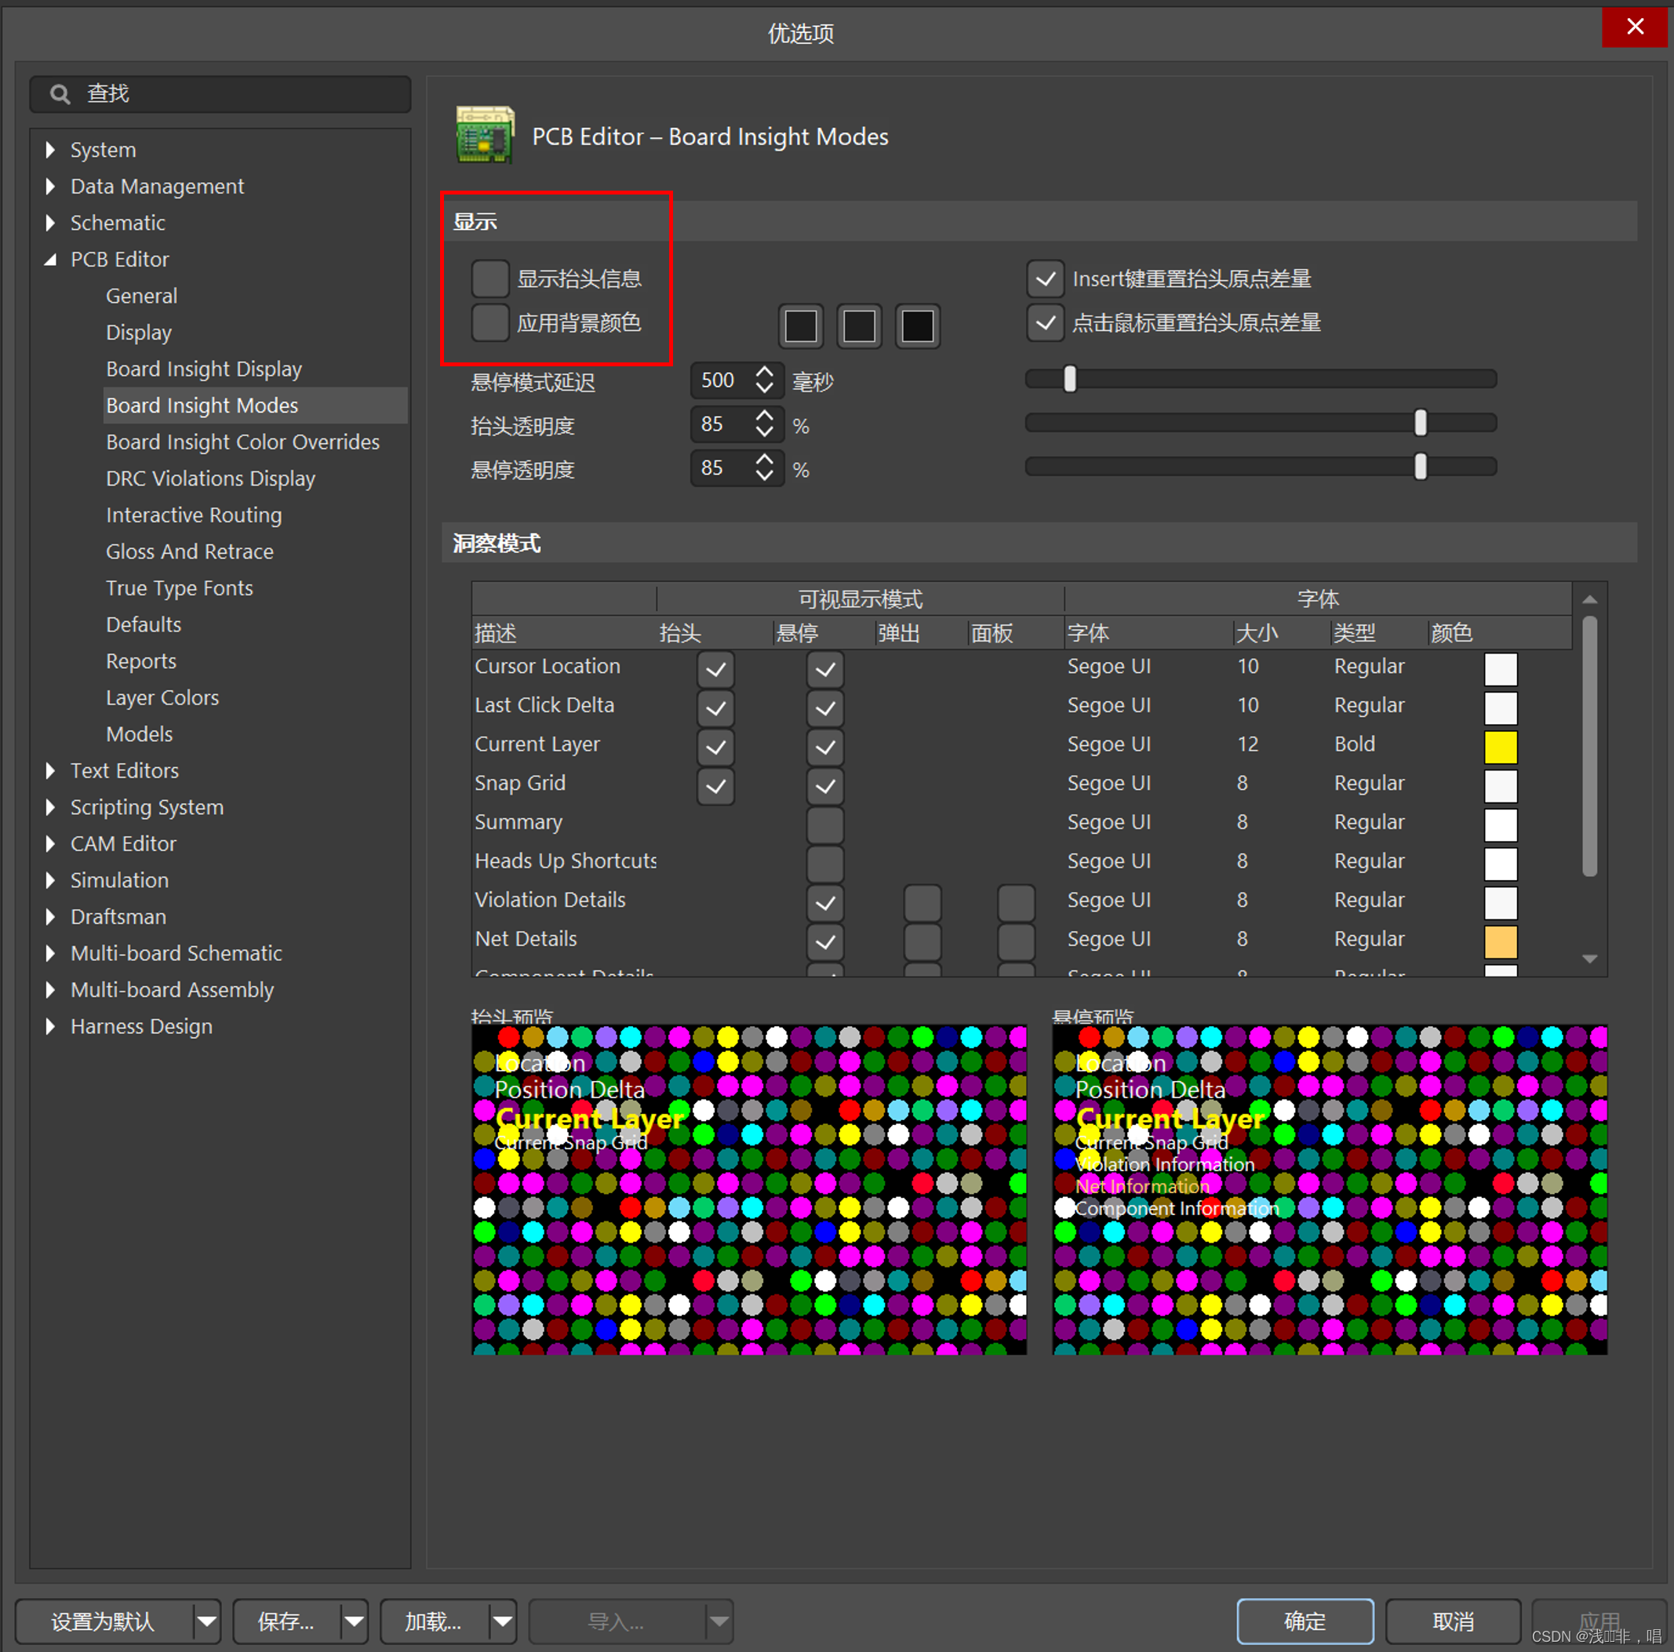Open the Save button dropdown arrow
This screenshot has height=1652, width=1674.
coord(354,1621)
